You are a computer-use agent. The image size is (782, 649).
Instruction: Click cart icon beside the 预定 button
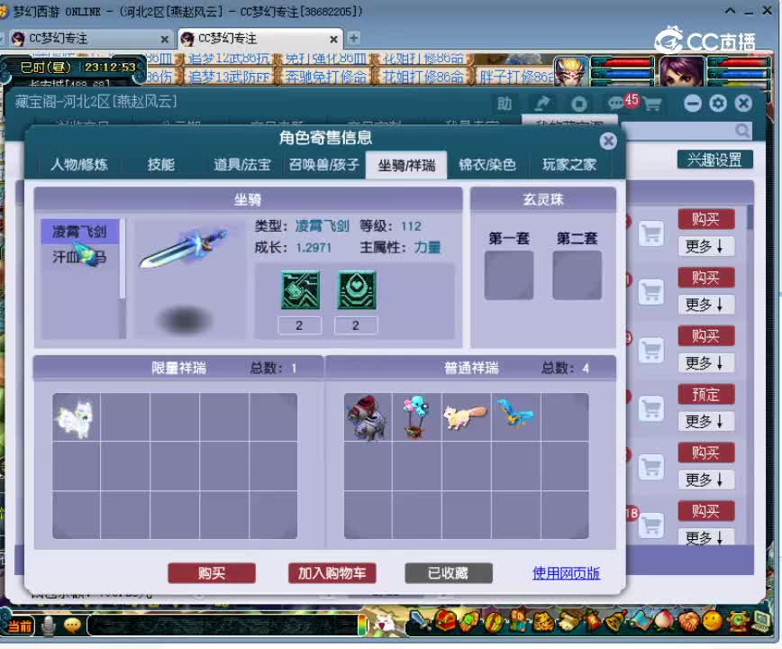coord(651,408)
